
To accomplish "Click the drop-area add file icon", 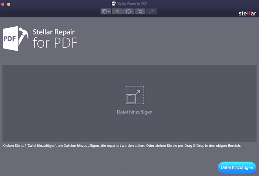I will point(135,95).
